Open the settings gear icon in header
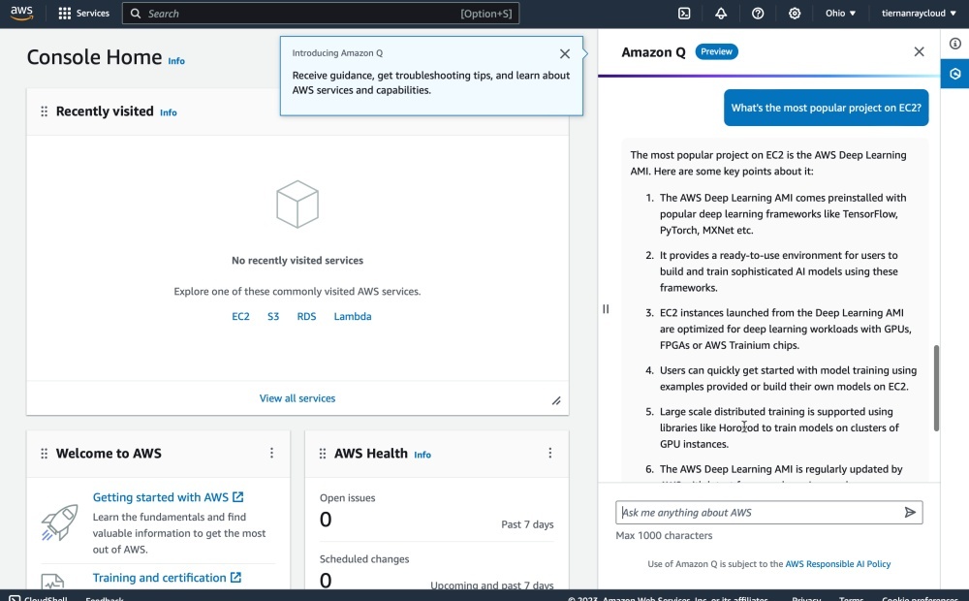The image size is (969, 601). 795,14
